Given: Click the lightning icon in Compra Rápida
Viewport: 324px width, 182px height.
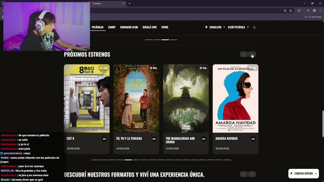Looking at the screenshot, I should [x=292, y=174].
